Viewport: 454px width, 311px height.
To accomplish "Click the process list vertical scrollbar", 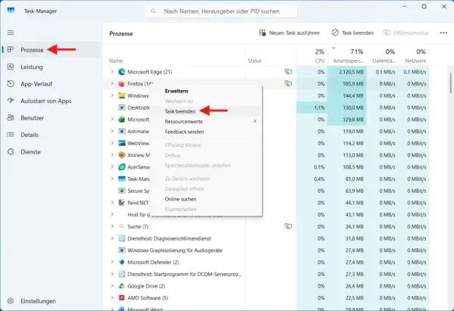I will click(x=450, y=83).
